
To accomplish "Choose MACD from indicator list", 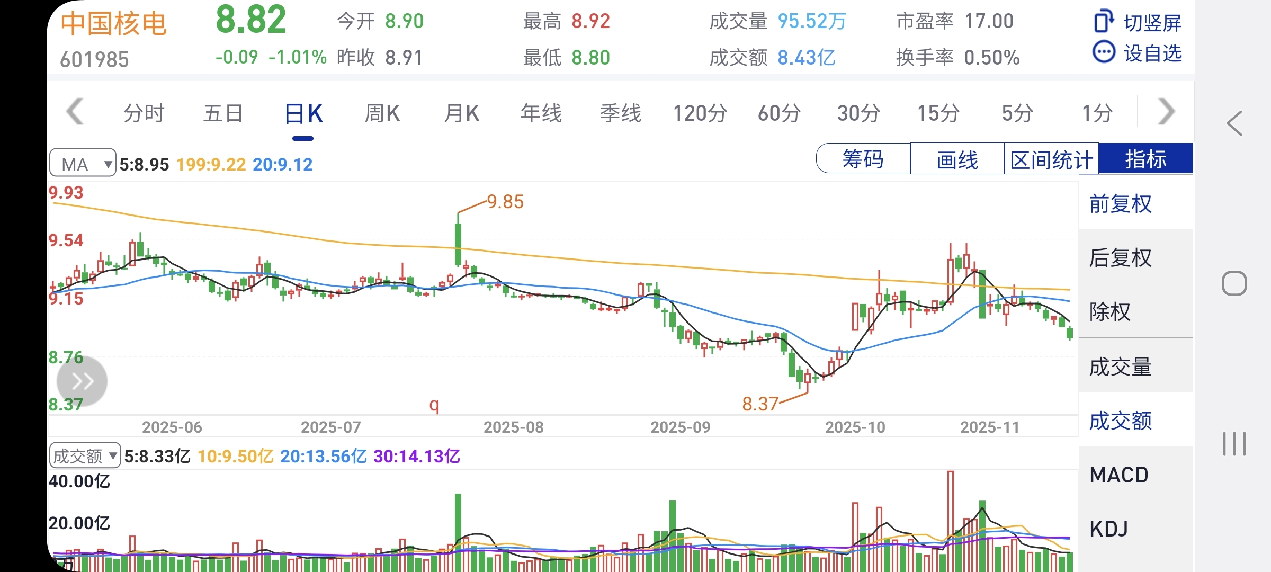I will click(x=1119, y=475).
